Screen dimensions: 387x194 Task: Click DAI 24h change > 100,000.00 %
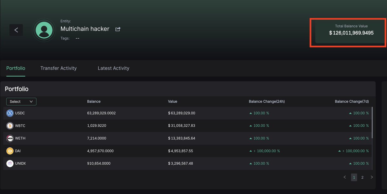pos(264,151)
